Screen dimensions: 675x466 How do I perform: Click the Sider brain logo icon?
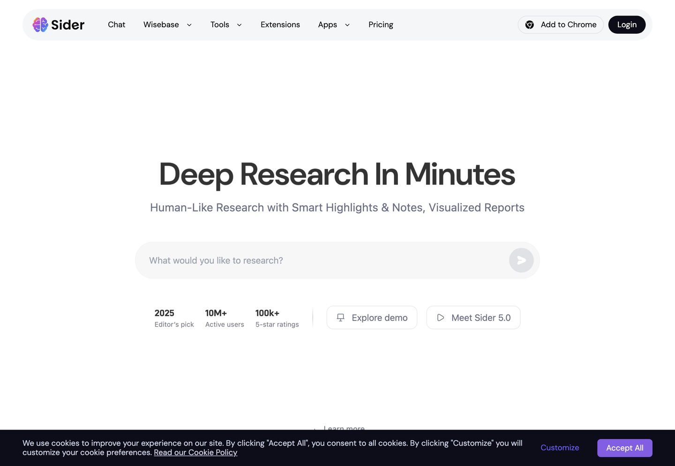[x=40, y=25]
